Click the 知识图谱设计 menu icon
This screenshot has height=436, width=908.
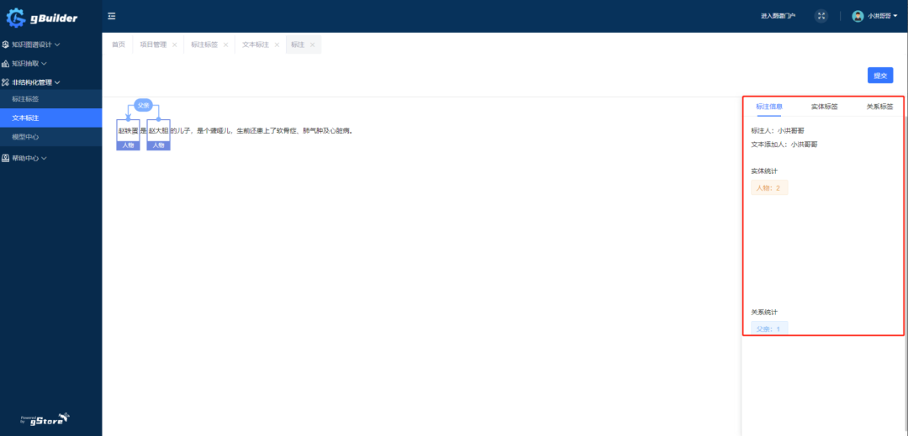pos(5,44)
